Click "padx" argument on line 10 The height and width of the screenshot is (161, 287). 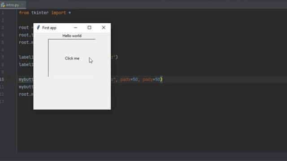point(125,80)
